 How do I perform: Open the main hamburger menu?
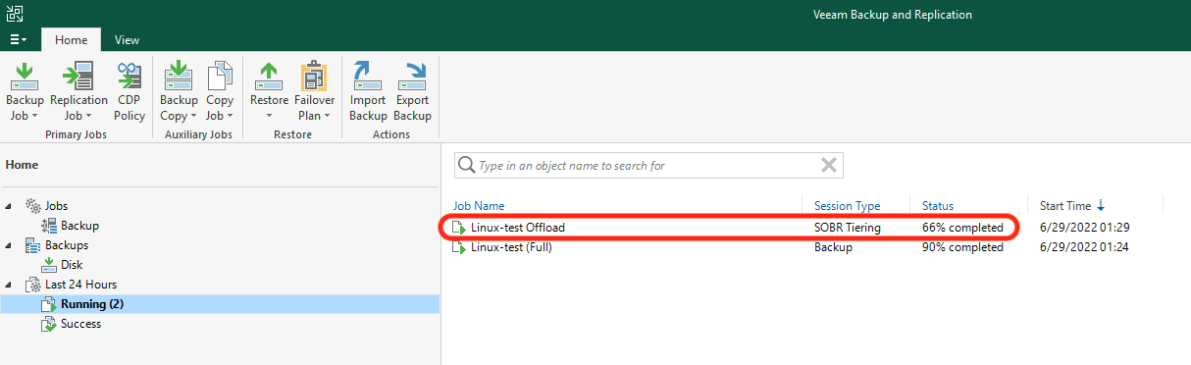(x=19, y=39)
